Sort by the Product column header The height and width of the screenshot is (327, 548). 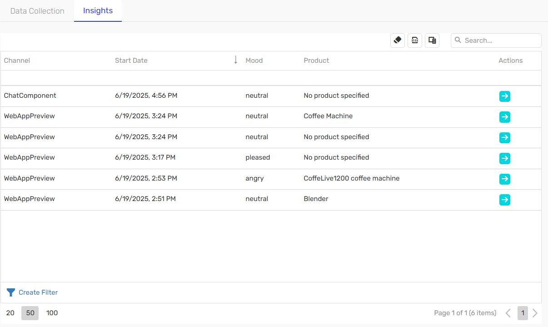(316, 60)
